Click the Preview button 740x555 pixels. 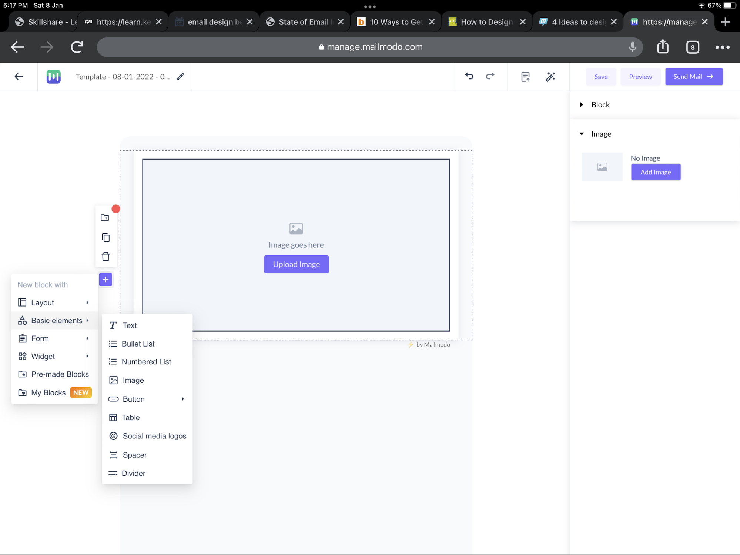pos(640,77)
